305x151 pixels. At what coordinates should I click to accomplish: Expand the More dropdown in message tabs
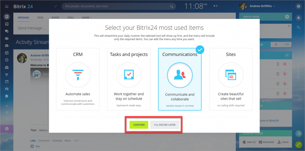pyautogui.click(x=87, y=18)
